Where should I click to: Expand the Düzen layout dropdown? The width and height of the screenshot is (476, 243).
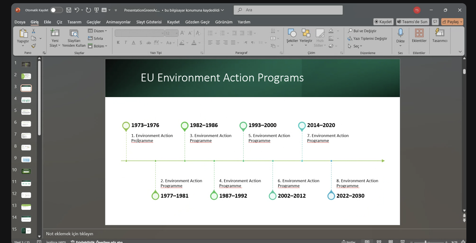pyautogui.click(x=98, y=31)
